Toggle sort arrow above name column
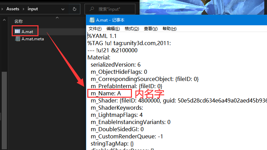The image size is (267, 150). [x=57, y=18]
